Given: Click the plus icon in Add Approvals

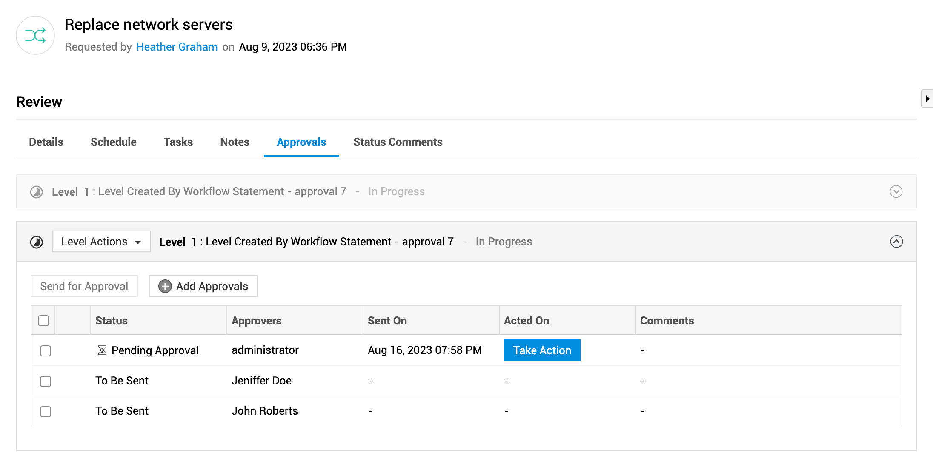Looking at the screenshot, I should 165,286.
